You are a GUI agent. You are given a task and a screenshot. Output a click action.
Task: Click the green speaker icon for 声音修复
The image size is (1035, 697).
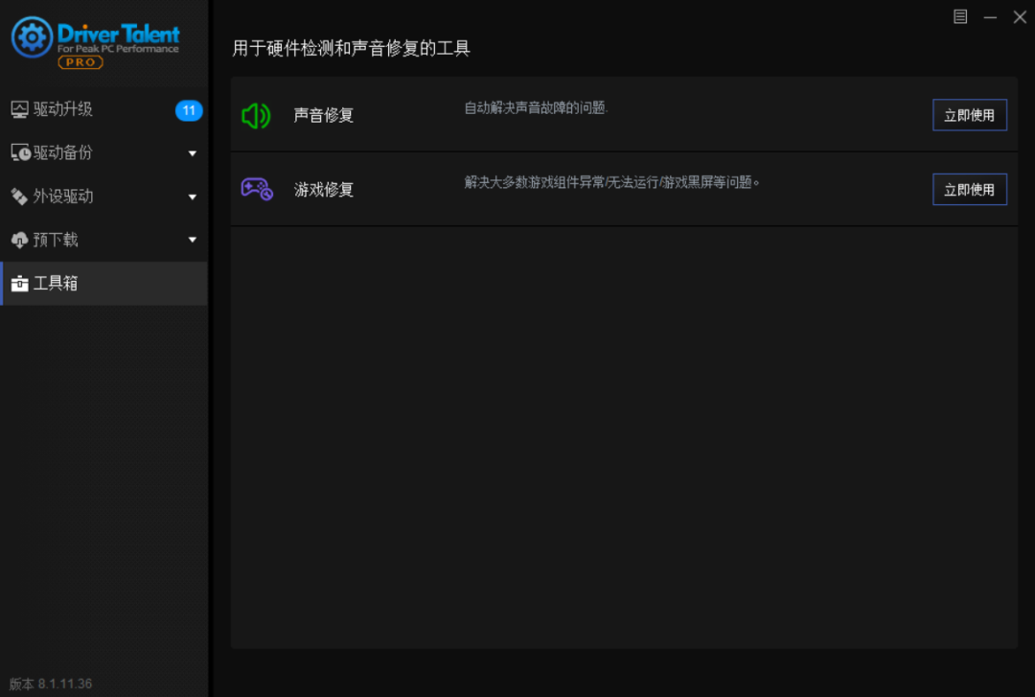point(256,115)
